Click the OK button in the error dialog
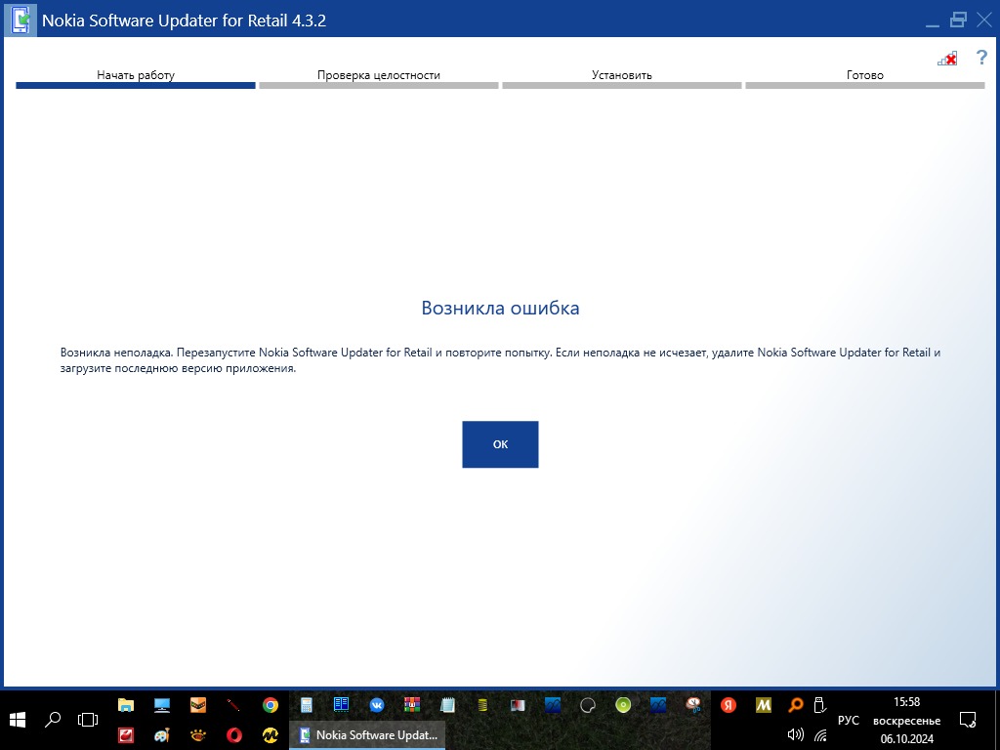 tap(500, 444)
